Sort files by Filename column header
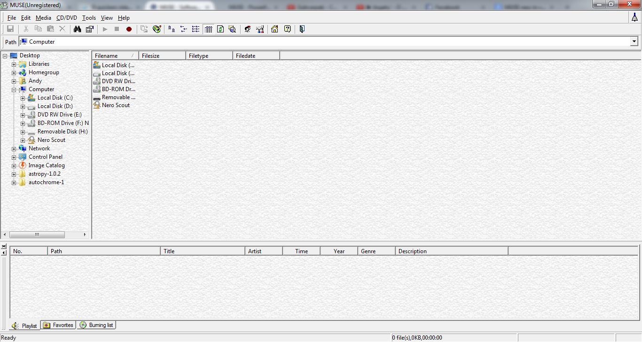 [x=115, y=56]
